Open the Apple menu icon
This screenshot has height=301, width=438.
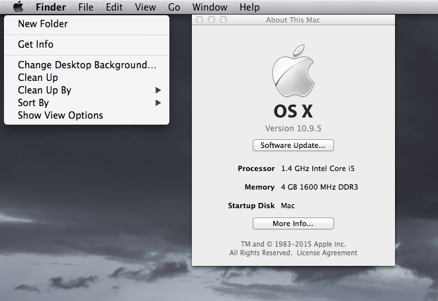coord(19,7)
